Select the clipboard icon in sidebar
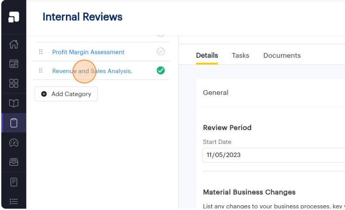345x210 pixels. click(x=14, y=123)
